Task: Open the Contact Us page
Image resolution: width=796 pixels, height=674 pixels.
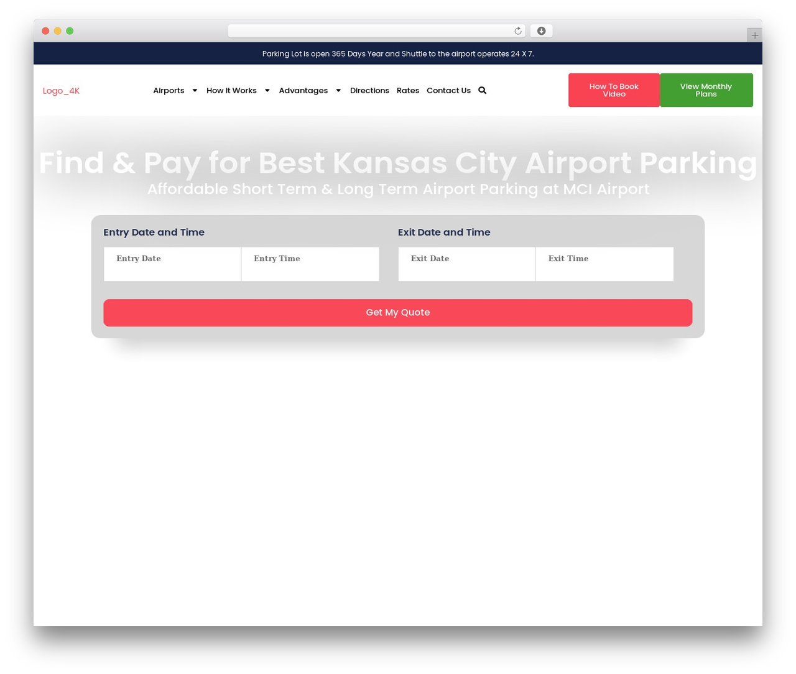Action: click(x=448, y=91)
